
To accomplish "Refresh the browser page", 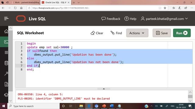I will (15, 8).
